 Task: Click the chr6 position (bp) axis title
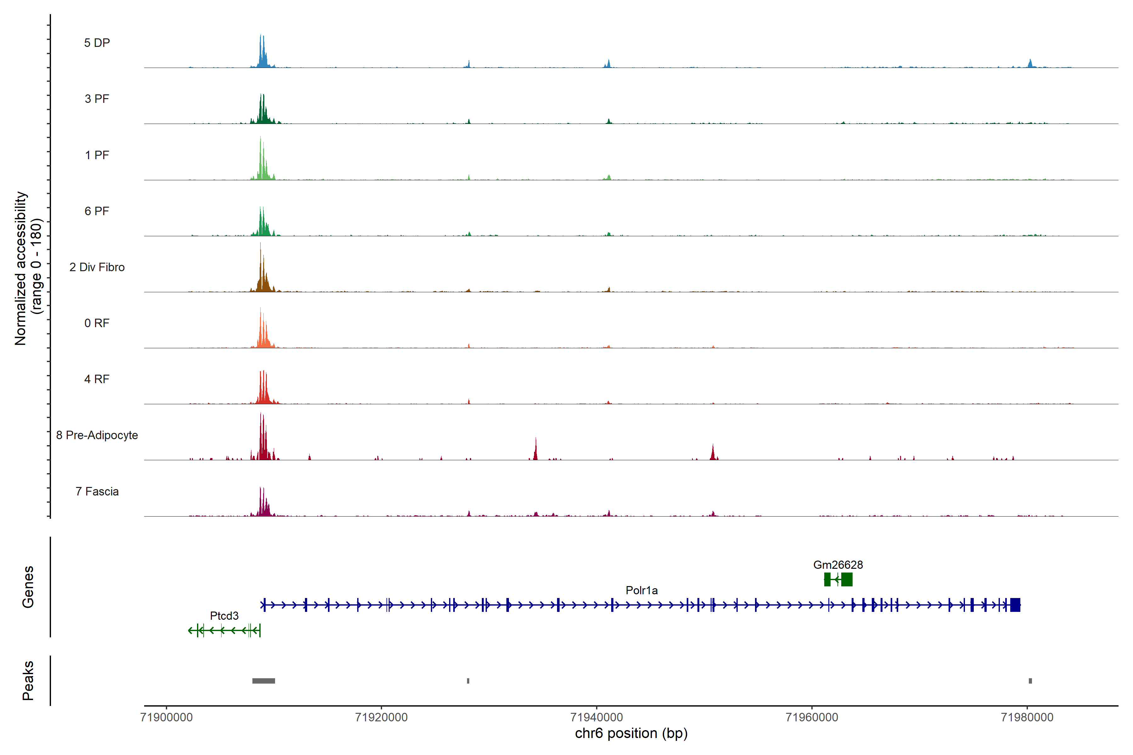point(631,733)
